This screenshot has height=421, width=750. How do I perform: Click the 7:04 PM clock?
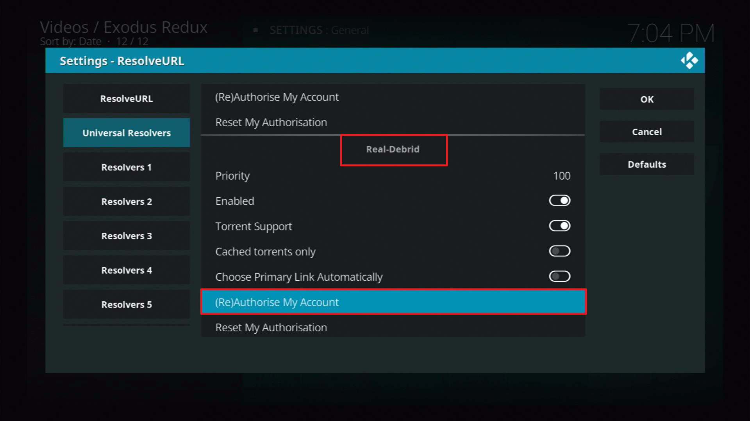[x=671, y=33]
